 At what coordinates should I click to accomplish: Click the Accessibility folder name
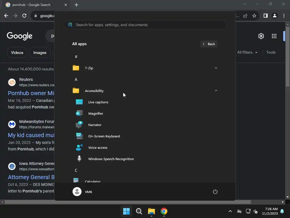click(x=94, y=91)
